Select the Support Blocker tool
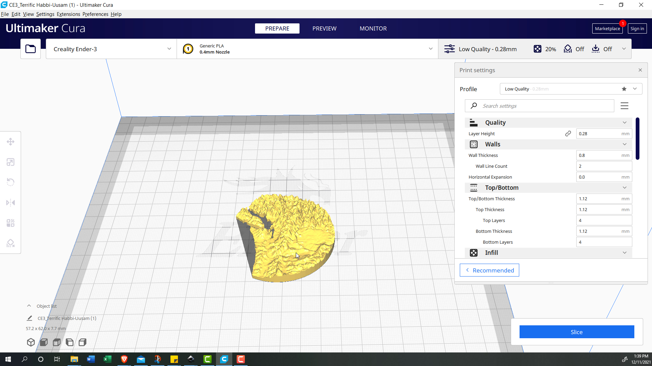 point(11,243)
